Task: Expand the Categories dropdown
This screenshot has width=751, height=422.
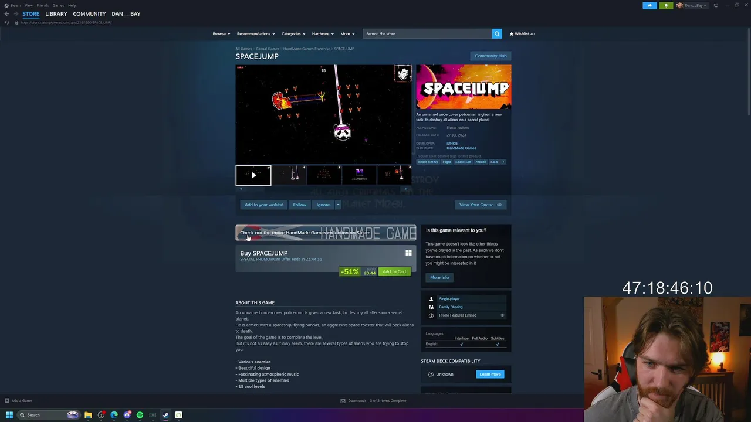Action: pos(293,34)
